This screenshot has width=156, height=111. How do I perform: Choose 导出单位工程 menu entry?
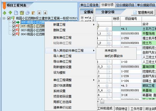[63, 62]
